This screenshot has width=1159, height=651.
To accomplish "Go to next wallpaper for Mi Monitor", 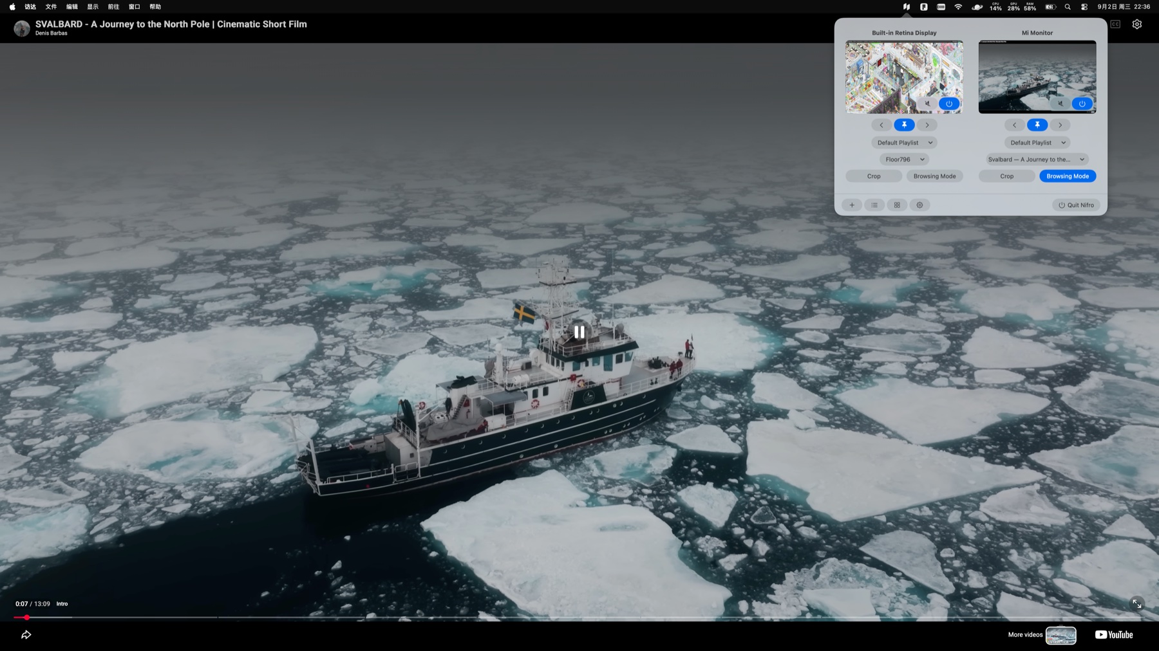I will tap(1060, 125).
